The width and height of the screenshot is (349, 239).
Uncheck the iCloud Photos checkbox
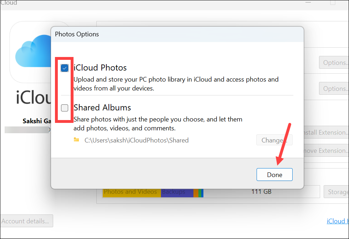point(65,68)
